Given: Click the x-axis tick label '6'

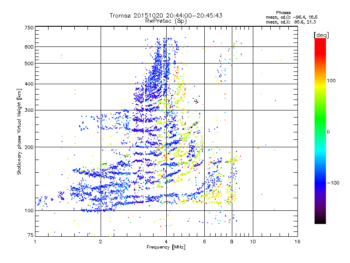Looking at the screenshot, I should tap(204, 242).
